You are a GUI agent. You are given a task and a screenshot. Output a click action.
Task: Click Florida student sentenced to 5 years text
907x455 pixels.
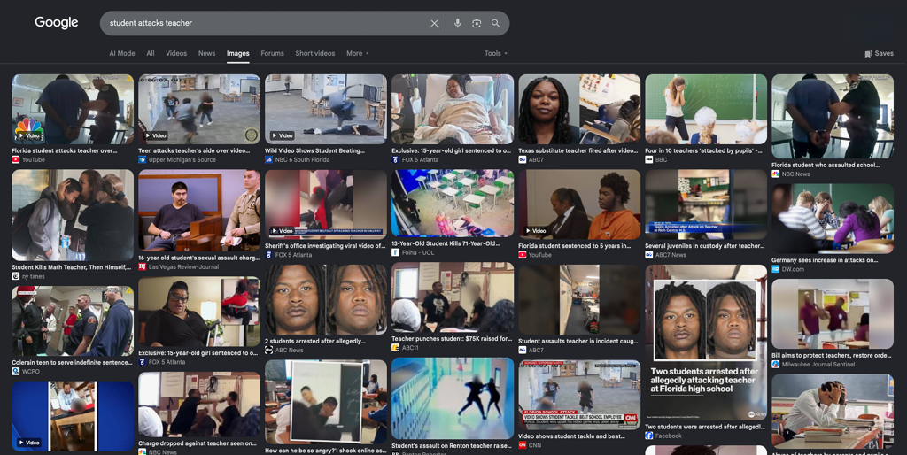click(574, 246)
